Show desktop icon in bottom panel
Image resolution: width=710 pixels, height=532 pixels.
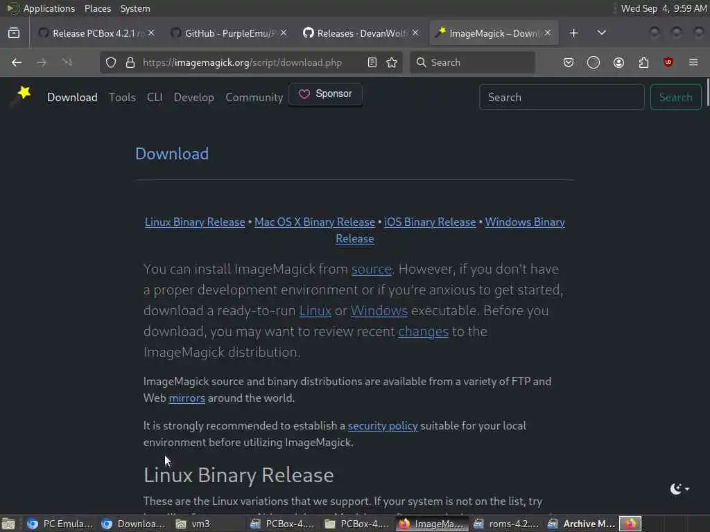coord(8,524)
